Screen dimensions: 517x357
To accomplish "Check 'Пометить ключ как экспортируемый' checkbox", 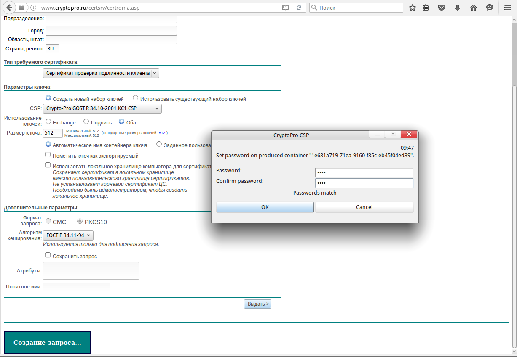I will coord(48,155).
